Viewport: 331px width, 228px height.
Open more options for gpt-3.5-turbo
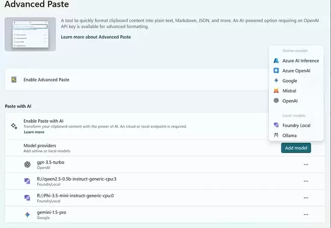click(306, 164)
